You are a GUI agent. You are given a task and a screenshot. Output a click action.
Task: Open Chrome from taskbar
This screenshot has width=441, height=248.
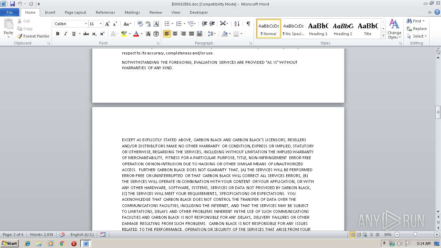[x=62, y=244]
